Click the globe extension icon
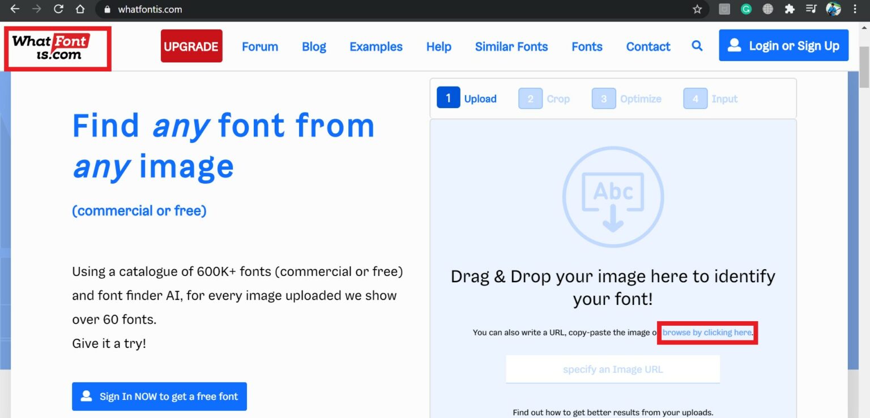The width and height of the screenshot is (870, 418). click(x=767, y=9)
